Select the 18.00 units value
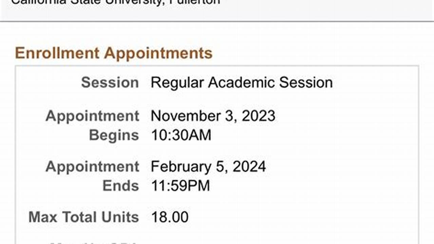Screen dimensions: 434x244 pos(169,217)
